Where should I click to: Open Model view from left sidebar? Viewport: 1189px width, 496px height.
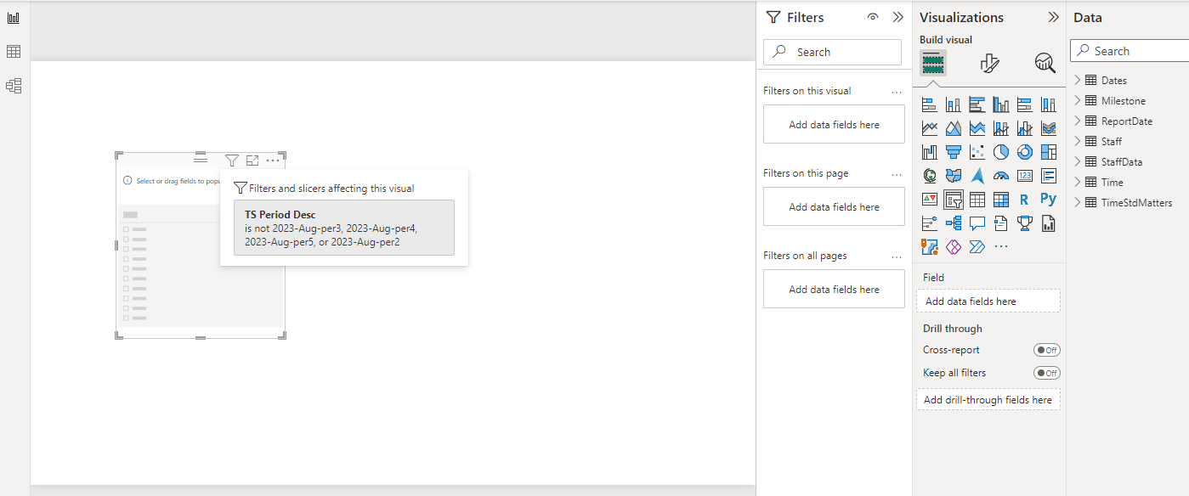tap(14, 86)
